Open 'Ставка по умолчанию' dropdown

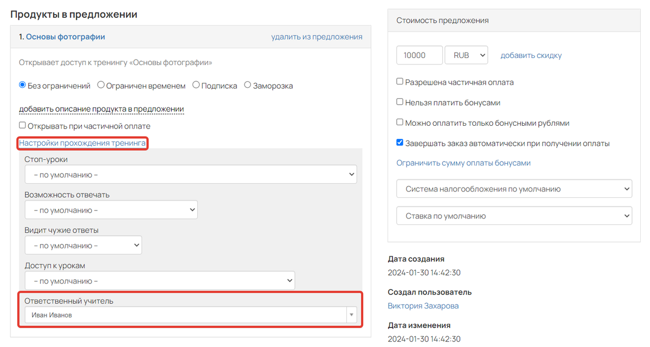(514, 216)
